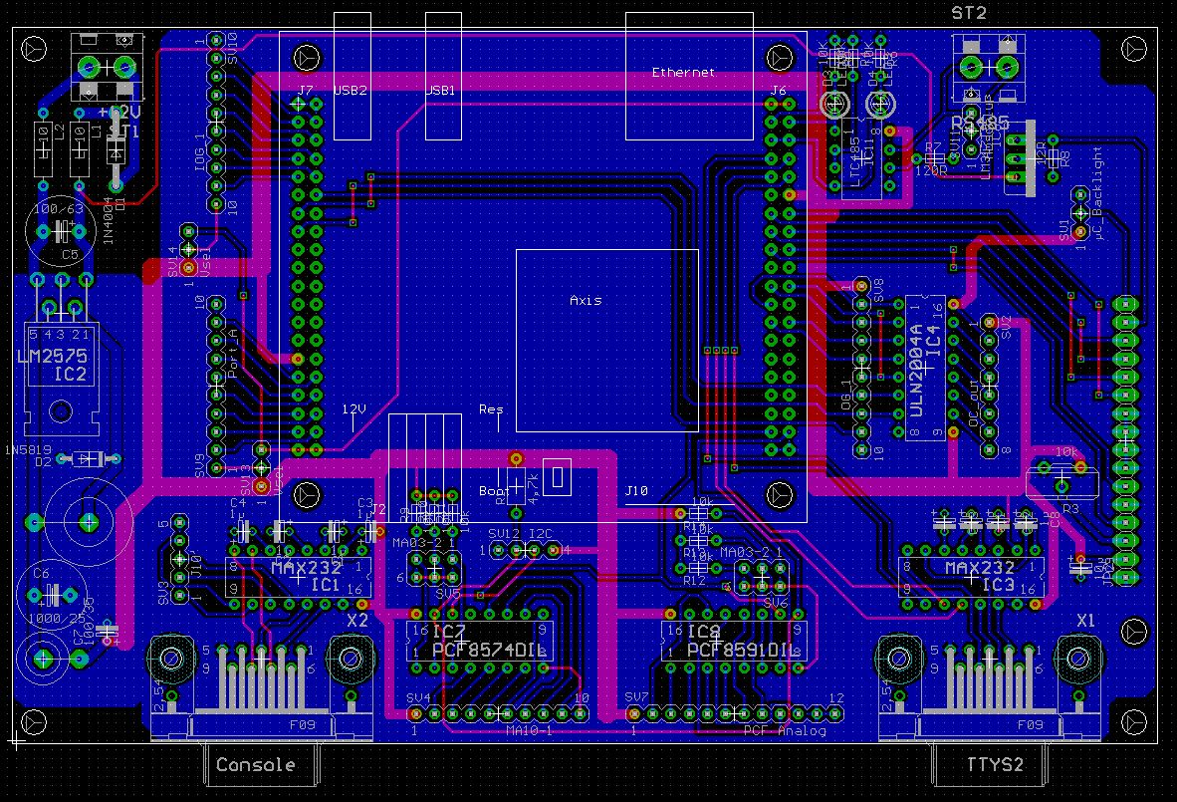Image resolution: width=1177 pixels, height=802 pixels.
Task: Click the D2 diode designator
Action: coord(43,461)
